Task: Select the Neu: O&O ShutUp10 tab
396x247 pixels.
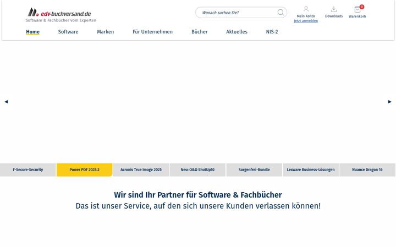Action: click(x=197, y=170)
